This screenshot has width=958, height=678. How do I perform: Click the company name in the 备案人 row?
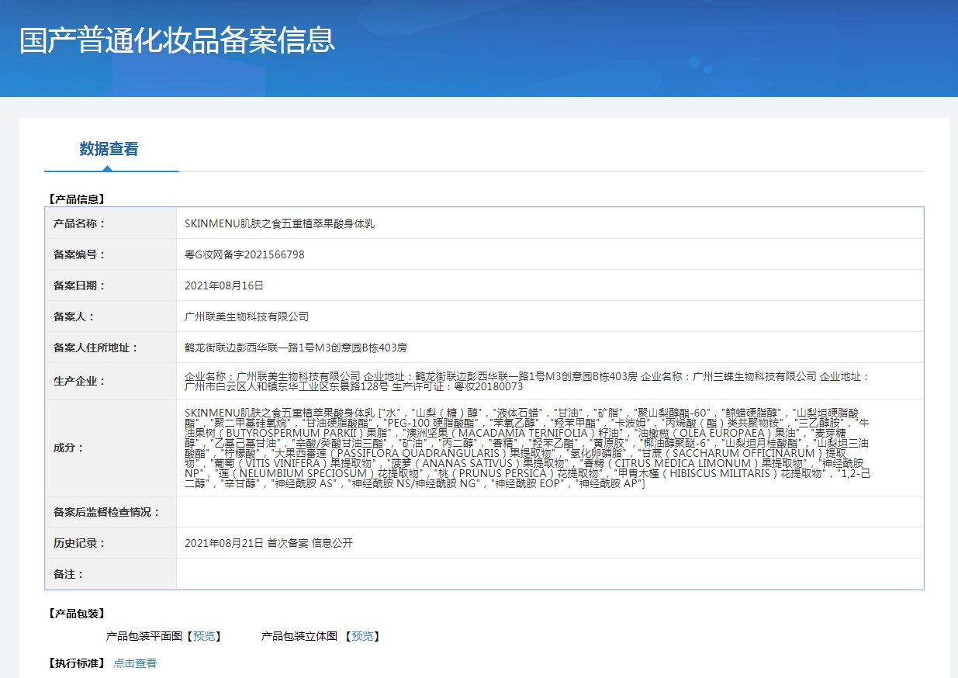247,317
